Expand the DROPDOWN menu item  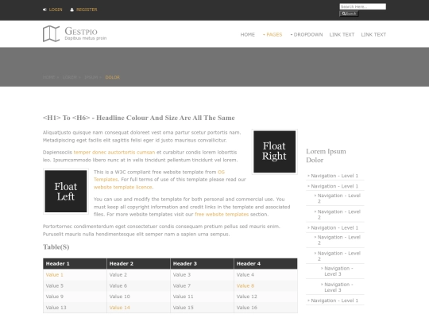[x=307, y=34]
